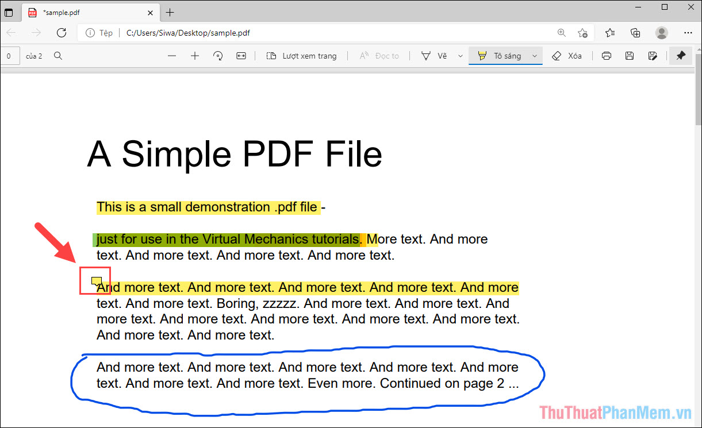Rotate the PDF page
This screenshot has height=428, width=702.
coord(218,55)
